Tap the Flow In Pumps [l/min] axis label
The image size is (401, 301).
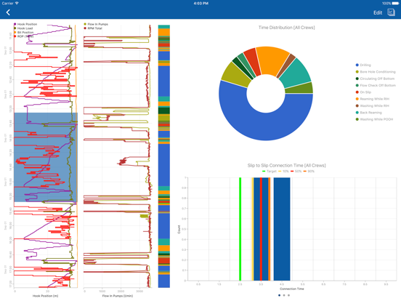[118, 296]
